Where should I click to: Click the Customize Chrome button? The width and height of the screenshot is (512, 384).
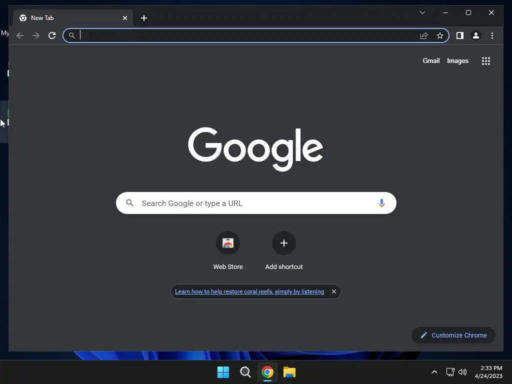(x=453, y=335)
